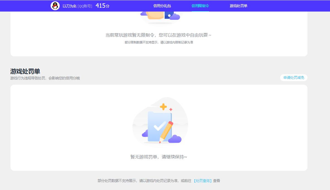The height and width of the screenshot is (190, 330).
Task: Open the 游戏处罚单 tab in the navigation
Action: (x=238, y=5)
